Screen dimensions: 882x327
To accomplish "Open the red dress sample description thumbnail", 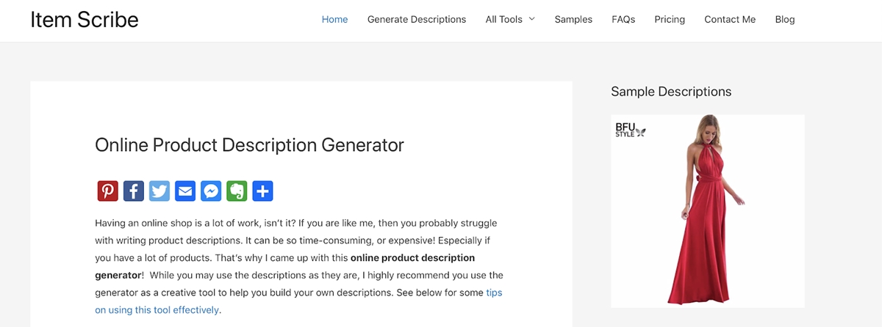I will click(x=708, y=211).
